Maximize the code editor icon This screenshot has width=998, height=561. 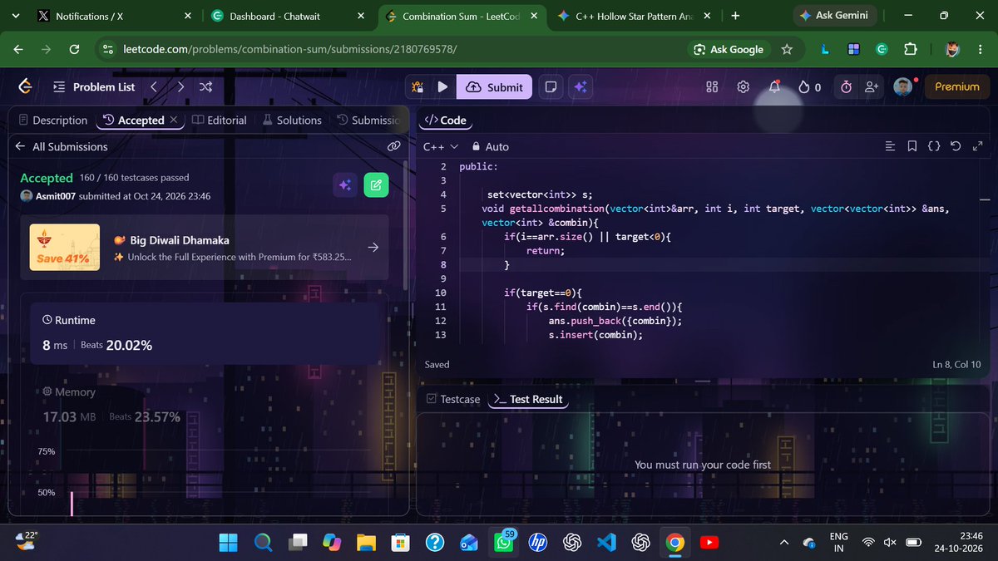coord(977,146)
